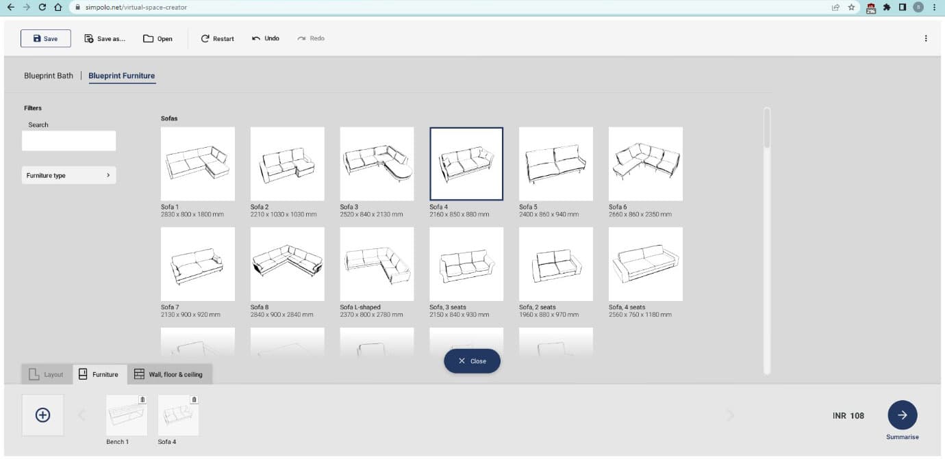Click the Summarise arrow button

tap(903, 415)
